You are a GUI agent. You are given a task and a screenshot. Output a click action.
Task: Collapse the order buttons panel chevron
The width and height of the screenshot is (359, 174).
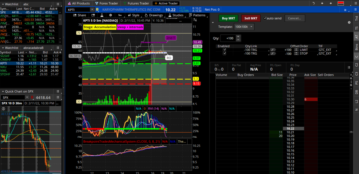click(213, 22)
